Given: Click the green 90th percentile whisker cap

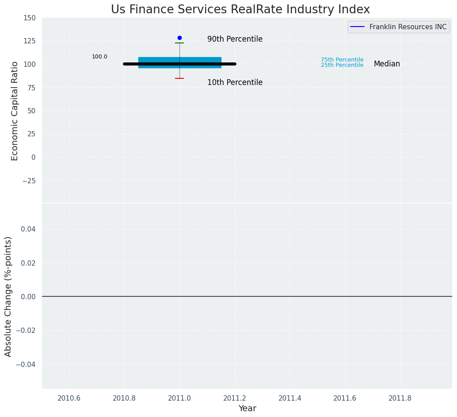Looking at the screenshot, I should (x=179, y=43).
